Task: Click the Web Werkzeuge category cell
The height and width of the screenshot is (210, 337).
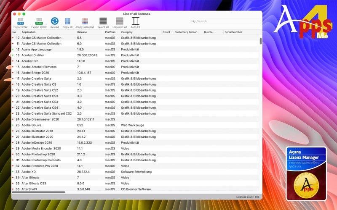Action: 132,125
